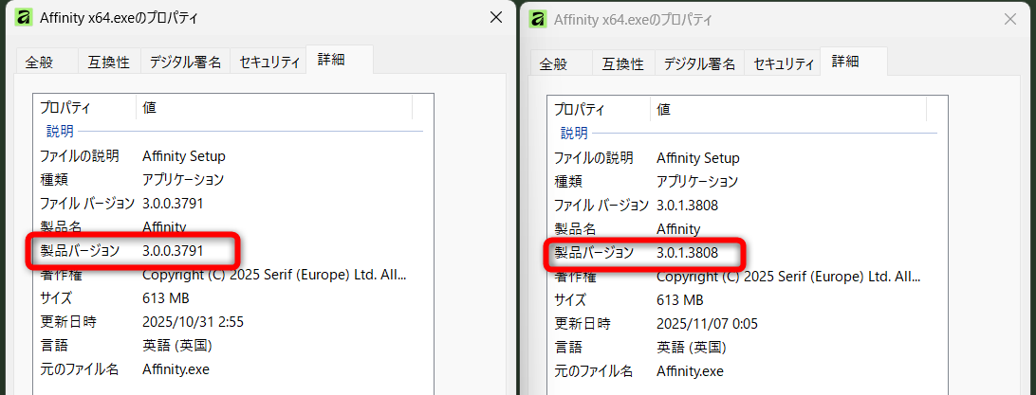Switch to 互換性 tab in right window
1036x395 pixels.
[622, 64]
